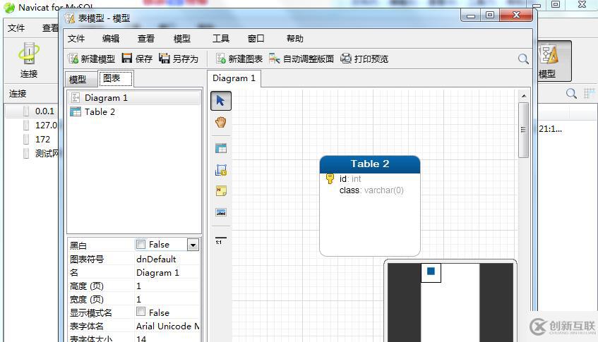Viewport: 598px width, 342px height.
Task: Switch to the 图表 panel tab
Action: click(x=116, y=78)
